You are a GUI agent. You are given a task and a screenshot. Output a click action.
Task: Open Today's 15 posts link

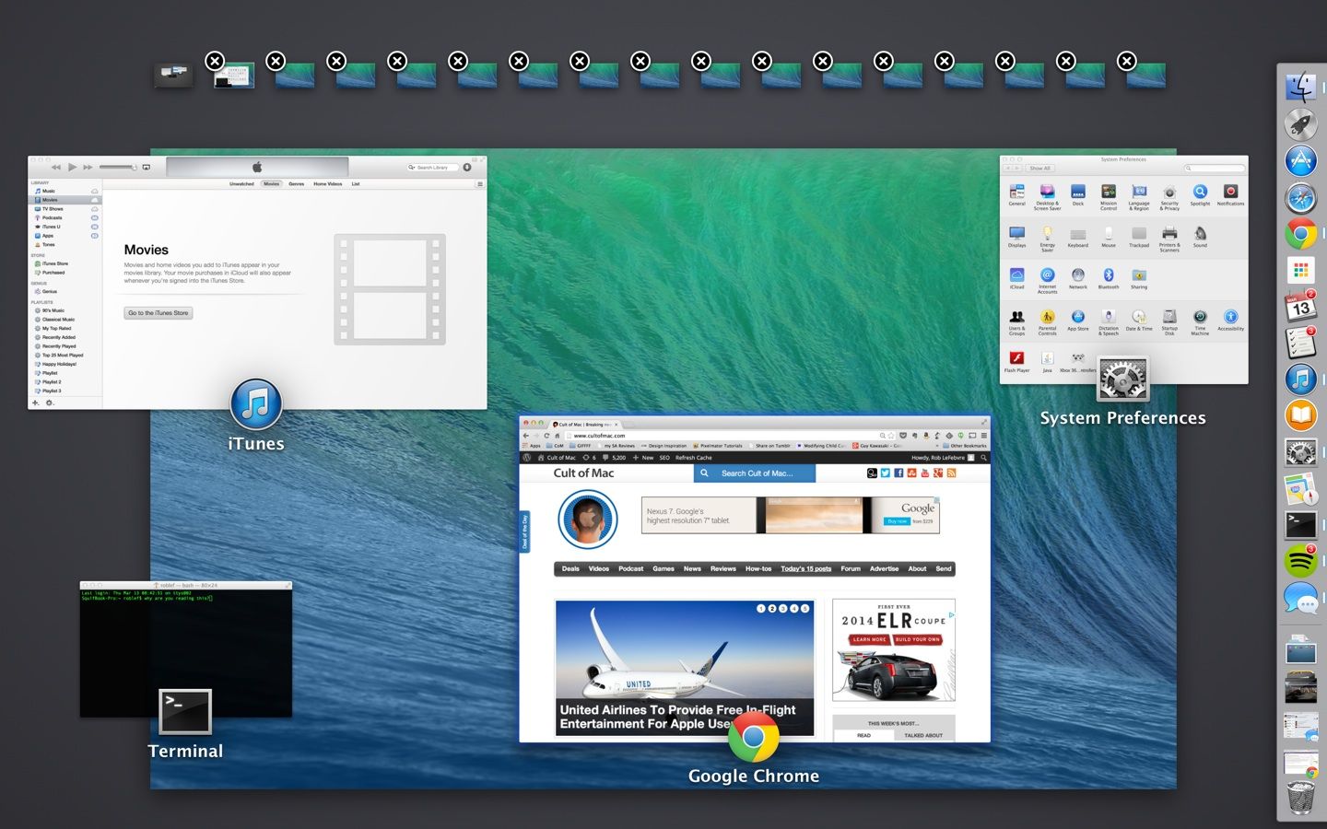(805, 569)
